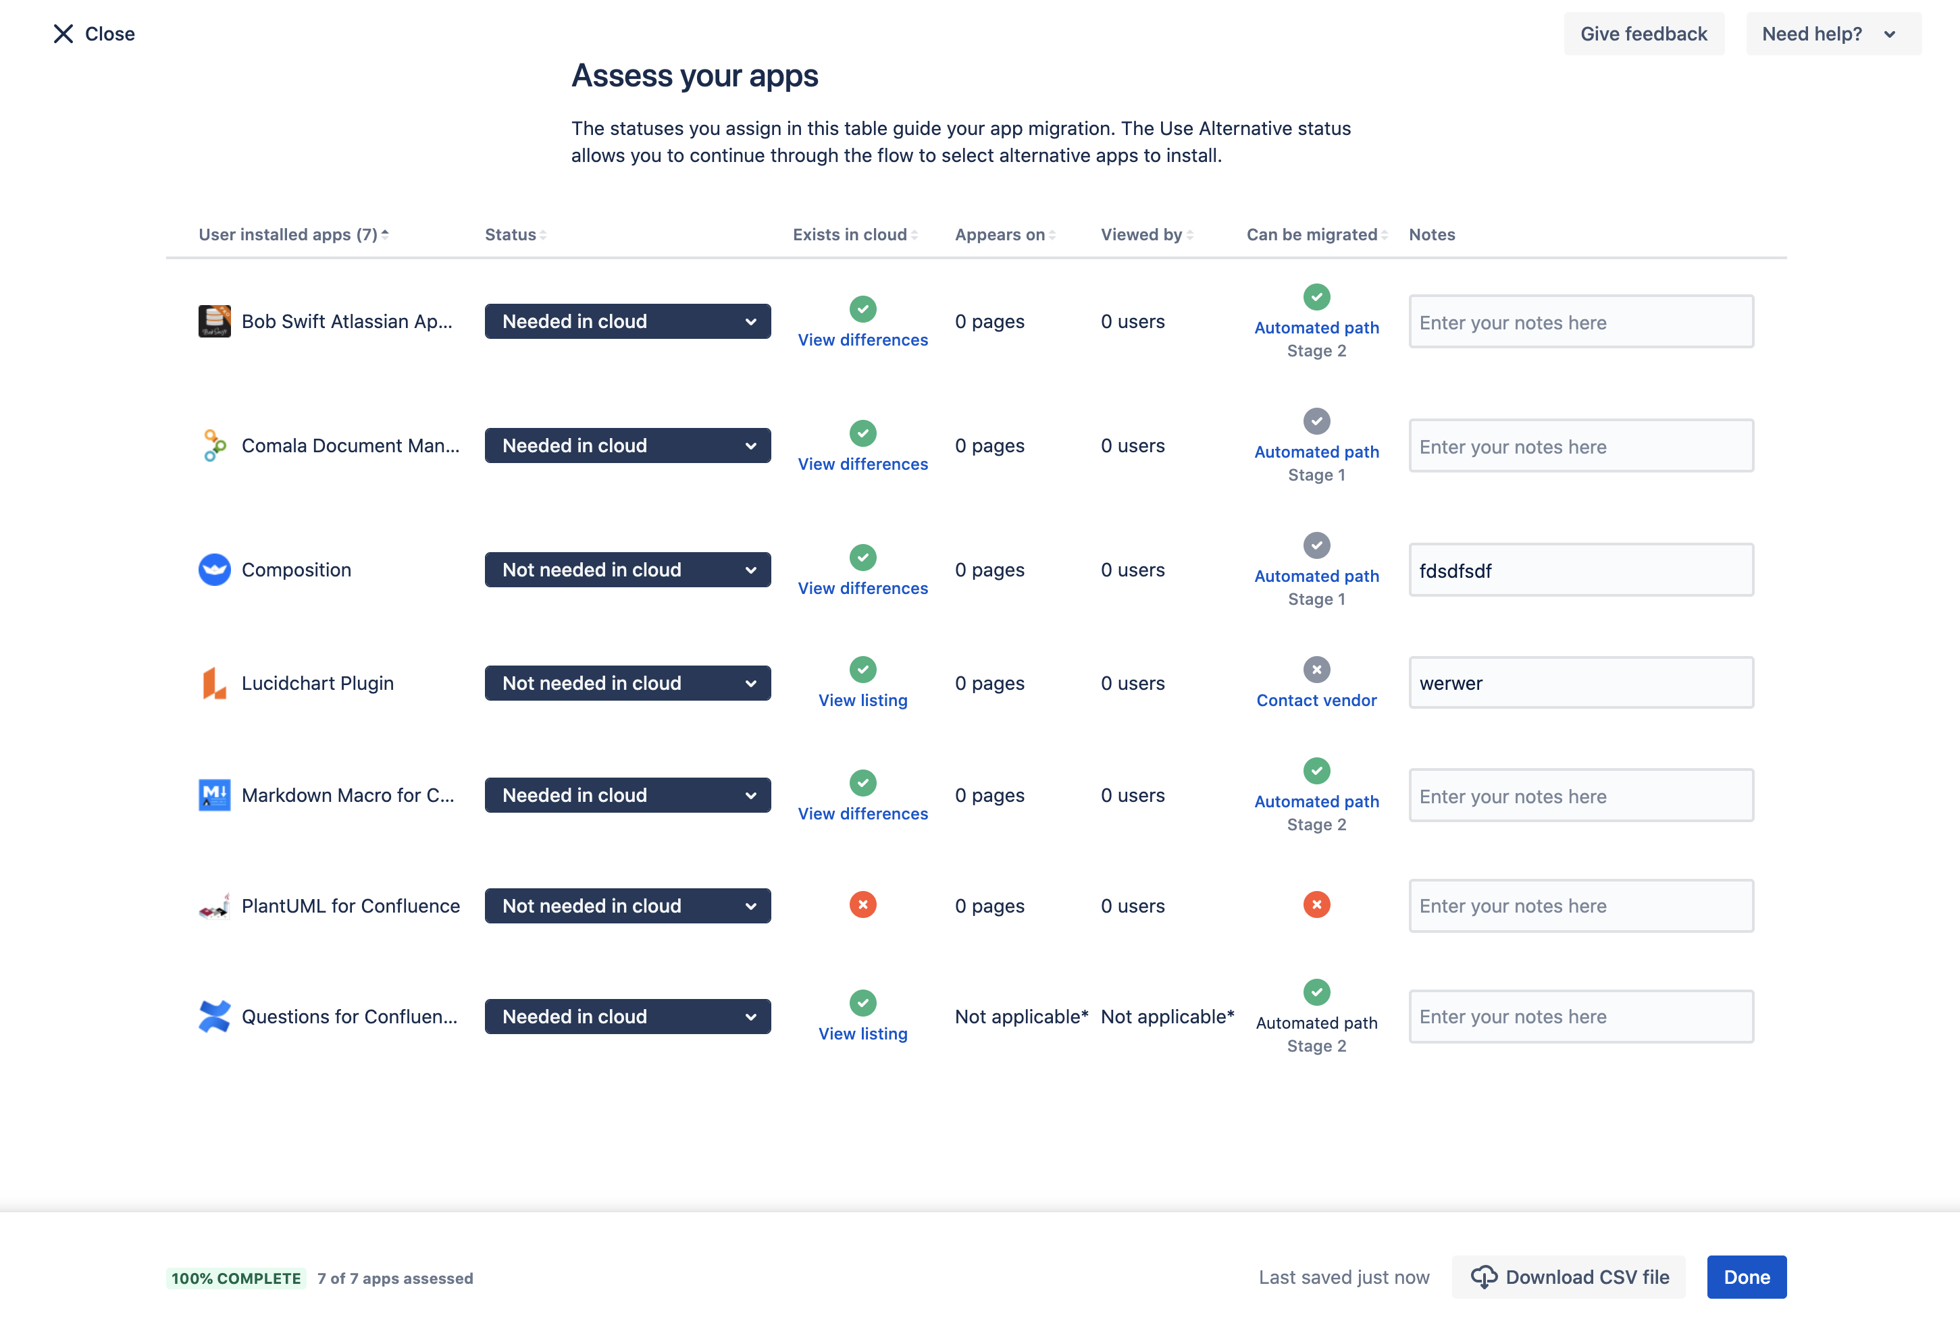The image size is (1960, 1323).
Task: Click Contact vendor link for Lucidchart
Action: (x=1316, y=700)
